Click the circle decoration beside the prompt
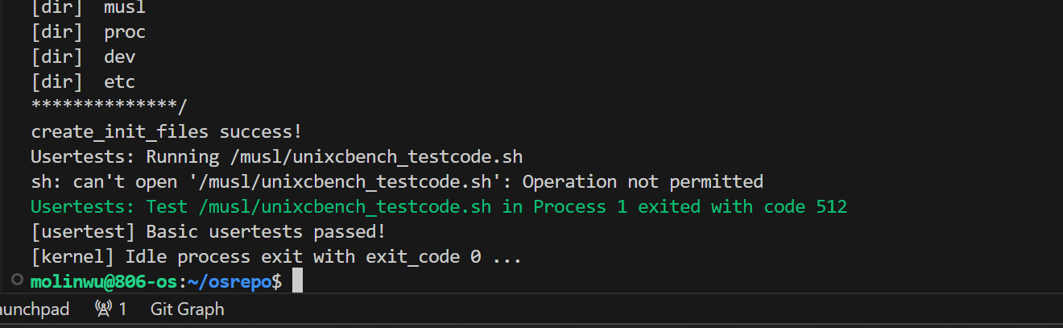Viewport: 1063px width, 328px height. (x=17, y=280)
